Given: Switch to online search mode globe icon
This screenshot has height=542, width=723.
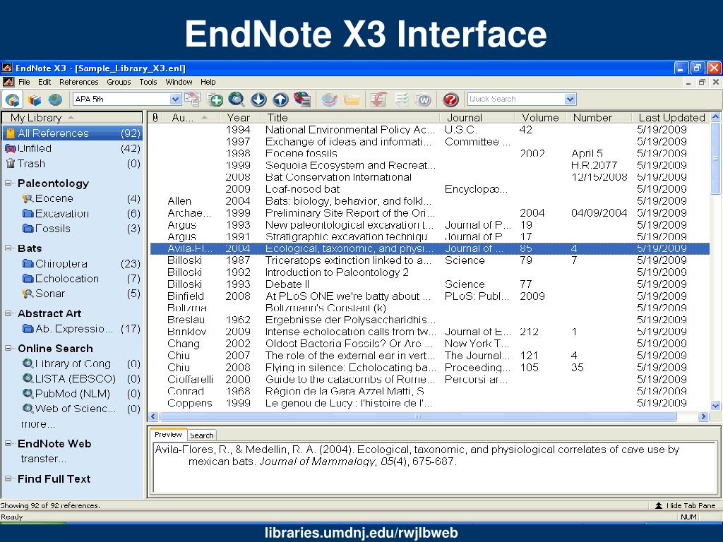Looking at the screenshot, I should (55, 99).
